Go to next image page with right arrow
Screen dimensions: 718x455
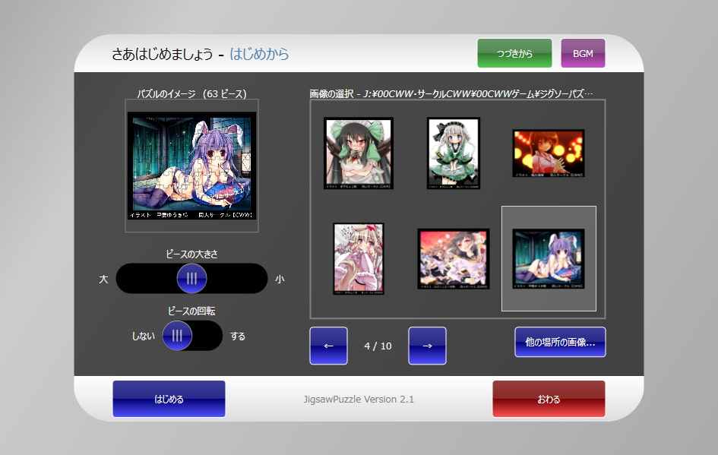427,346
